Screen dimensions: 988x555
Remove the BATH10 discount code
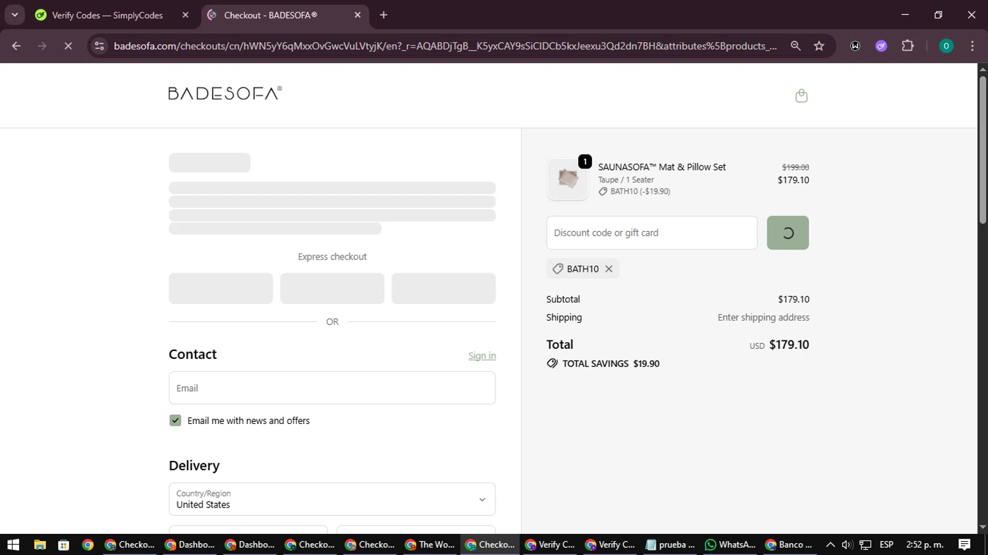609,269
